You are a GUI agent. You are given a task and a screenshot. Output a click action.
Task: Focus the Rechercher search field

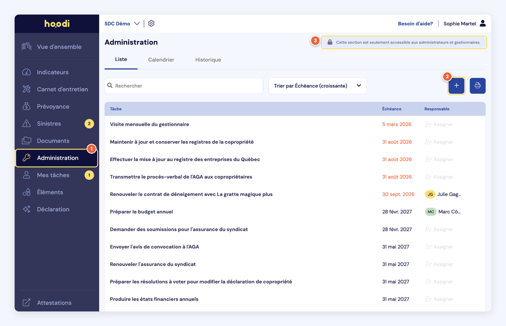coord(184,86)
